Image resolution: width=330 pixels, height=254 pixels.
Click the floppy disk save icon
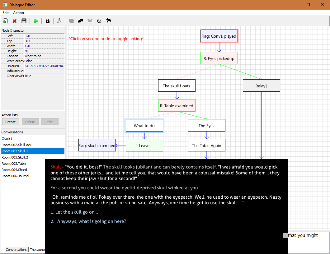tap(24, 21)
